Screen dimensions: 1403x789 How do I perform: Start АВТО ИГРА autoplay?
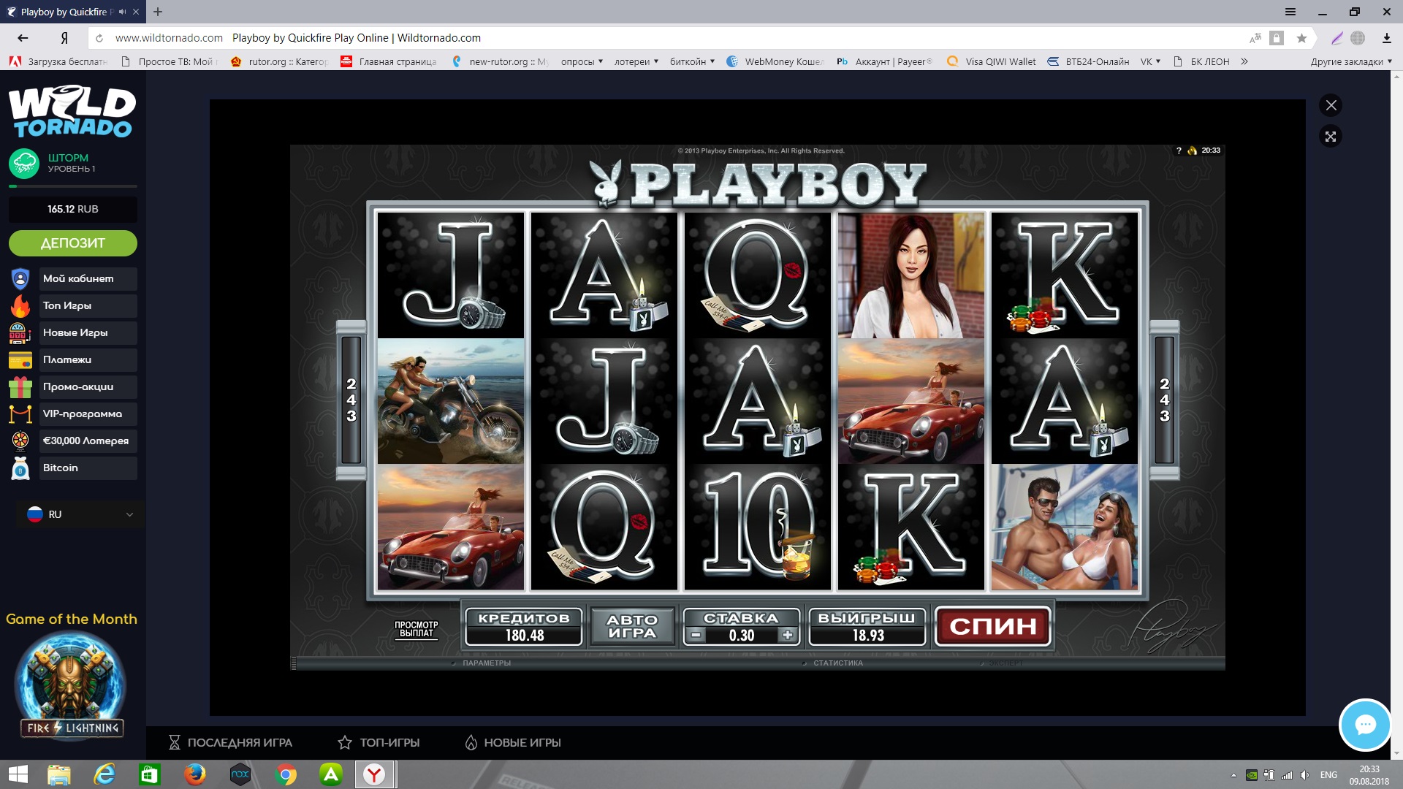pyautogui.click(x=632, y=627)
